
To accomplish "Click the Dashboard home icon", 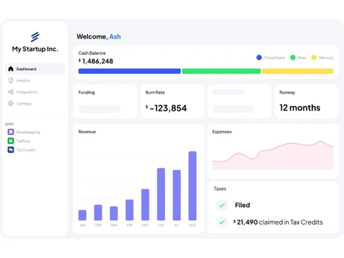I will [10, 69].
